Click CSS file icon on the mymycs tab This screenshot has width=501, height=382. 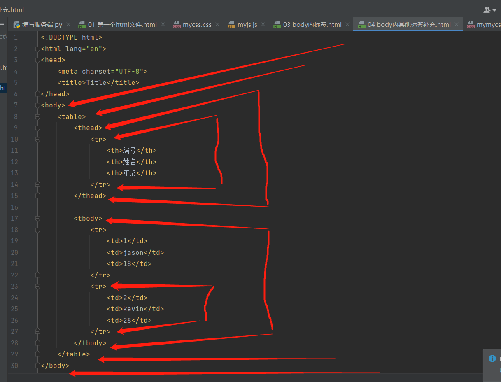click(x=471, y=25)
